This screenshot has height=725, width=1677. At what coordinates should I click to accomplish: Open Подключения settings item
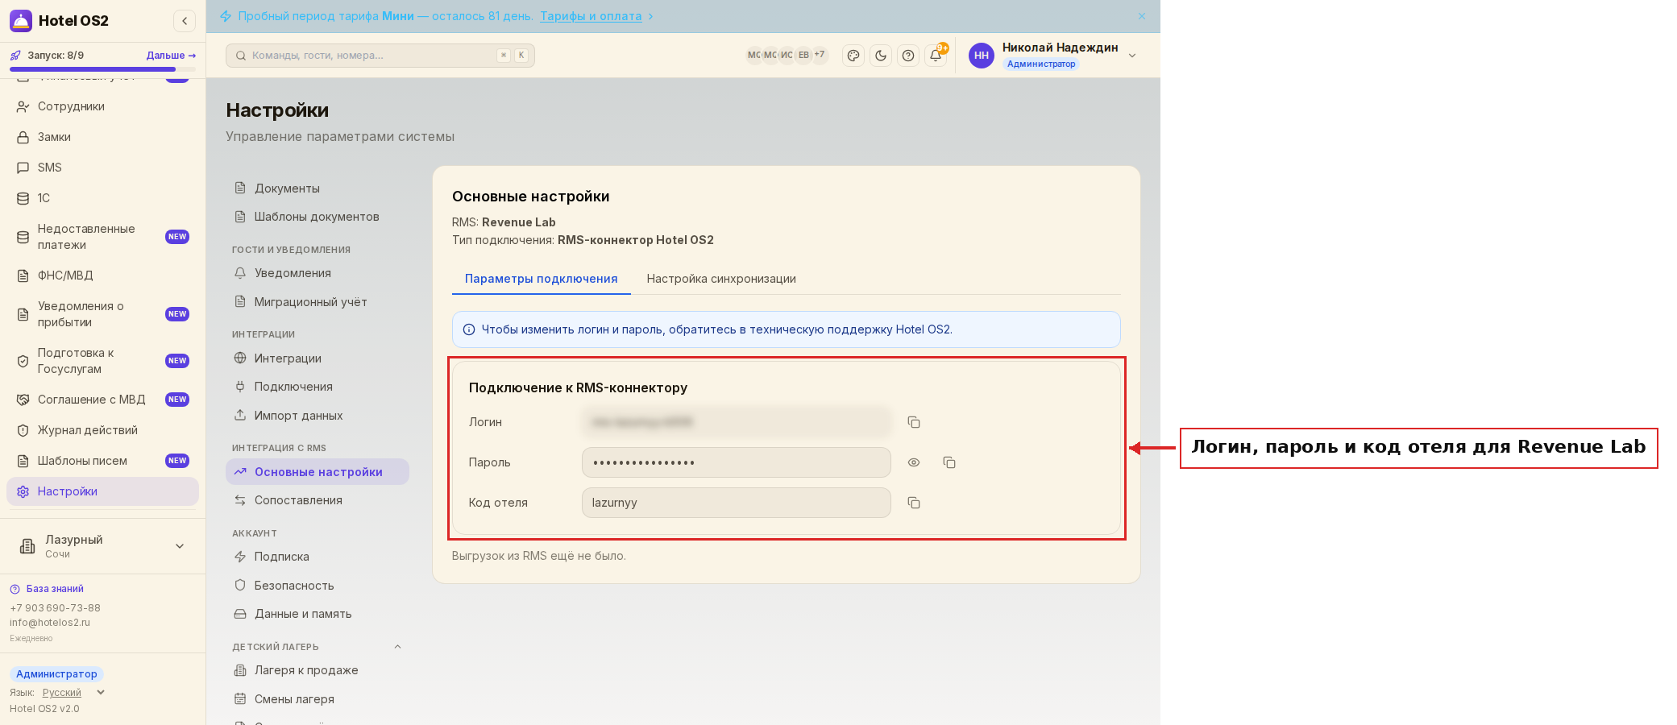point(318,387)
